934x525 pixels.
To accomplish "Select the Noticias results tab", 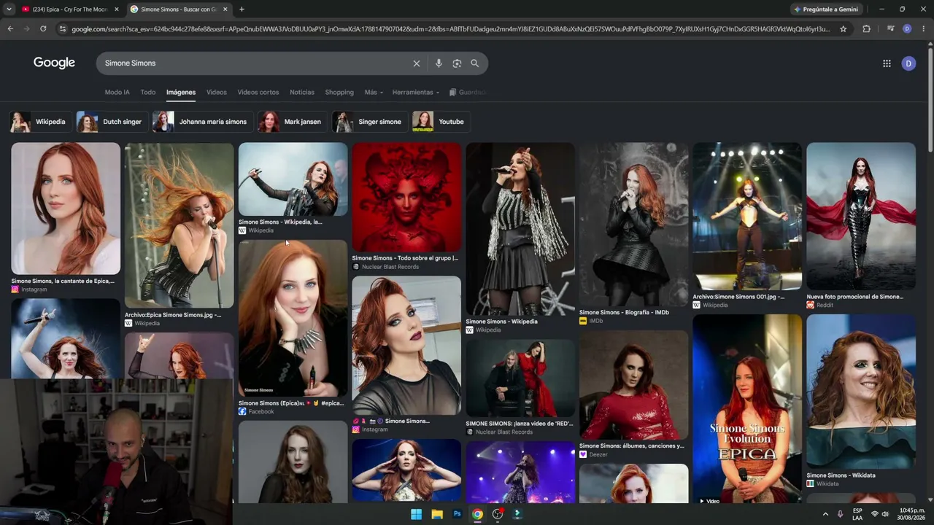I will (302, 93).
